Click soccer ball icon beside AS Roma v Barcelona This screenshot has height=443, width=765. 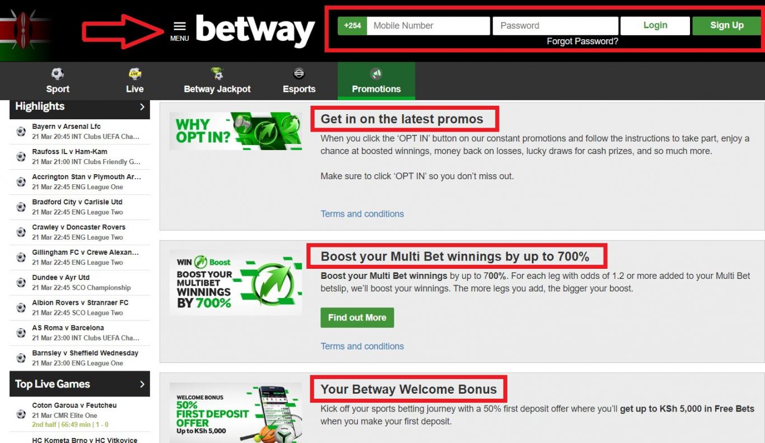click(x=21, y=333)
